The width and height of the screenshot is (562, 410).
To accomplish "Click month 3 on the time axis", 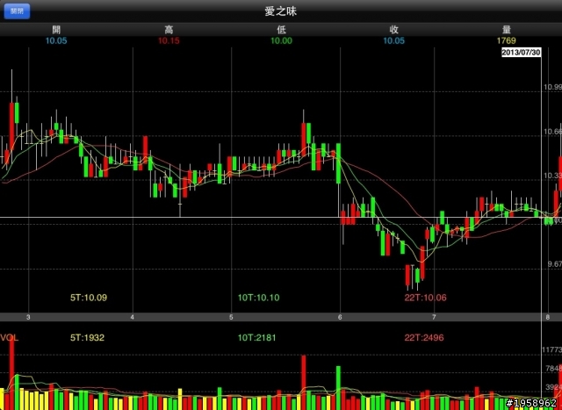I will coord(28,317).
